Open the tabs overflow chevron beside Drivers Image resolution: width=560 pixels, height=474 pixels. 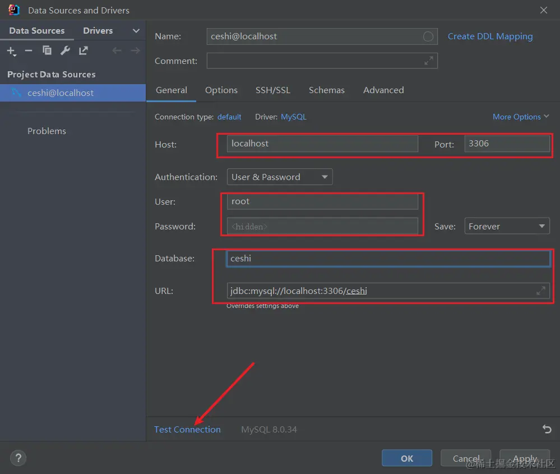[136, 31]
